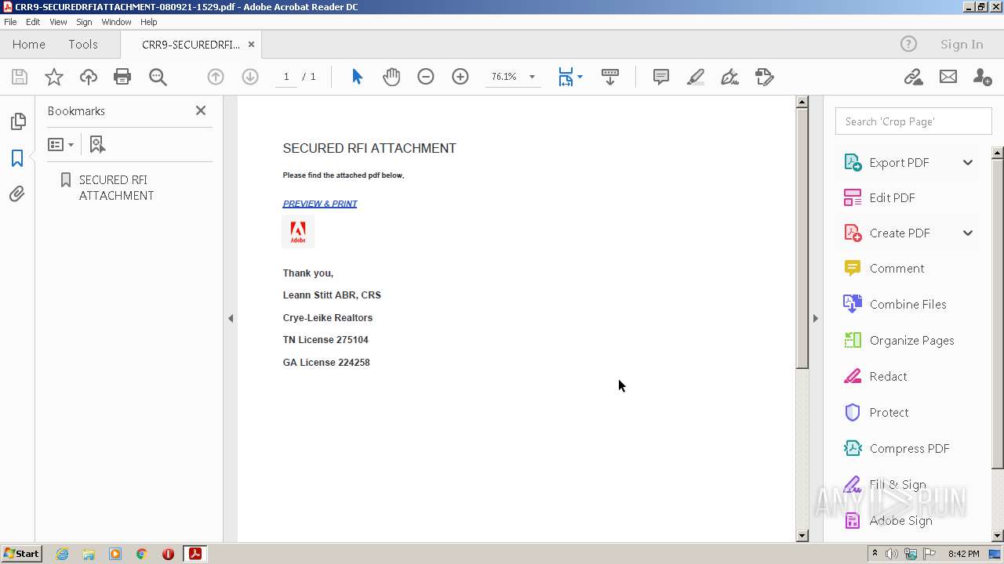Collapse the right tools pane arrow
This screenshot has height=564, width=1004.
coord(815,318)
